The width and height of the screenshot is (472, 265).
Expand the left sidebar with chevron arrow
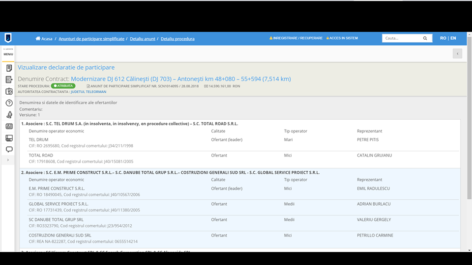point(8,160)
